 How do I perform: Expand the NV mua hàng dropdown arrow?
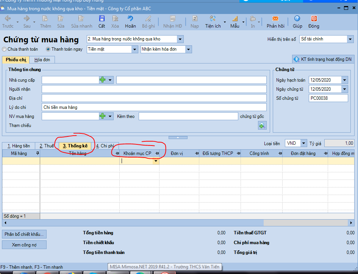(x=110, y=116)
